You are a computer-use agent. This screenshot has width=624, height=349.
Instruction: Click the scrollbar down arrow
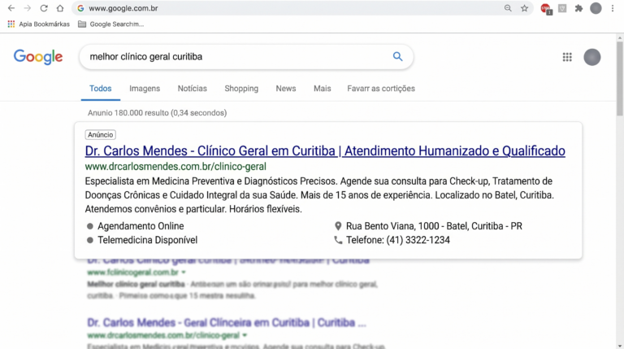tap(620, 346)
